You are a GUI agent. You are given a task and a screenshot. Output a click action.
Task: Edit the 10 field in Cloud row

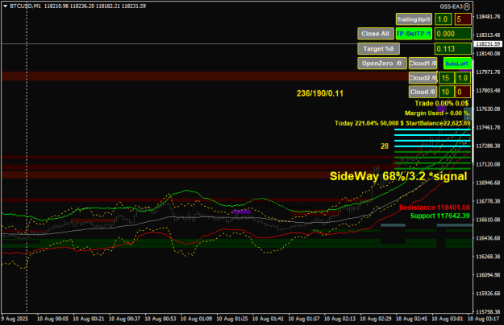(447, 92)
